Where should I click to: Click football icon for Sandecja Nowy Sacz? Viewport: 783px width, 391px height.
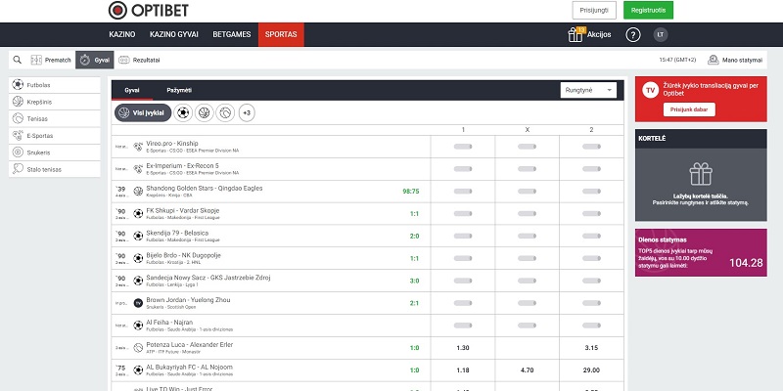138,281
